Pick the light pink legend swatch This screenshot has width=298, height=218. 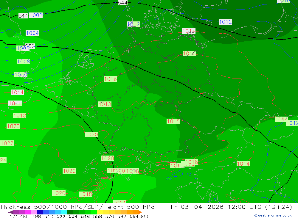tap(34, 212)
